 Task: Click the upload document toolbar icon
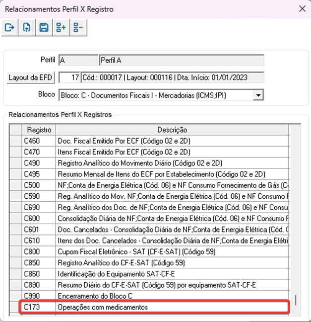pyautogui.click(x=27, y=27)
